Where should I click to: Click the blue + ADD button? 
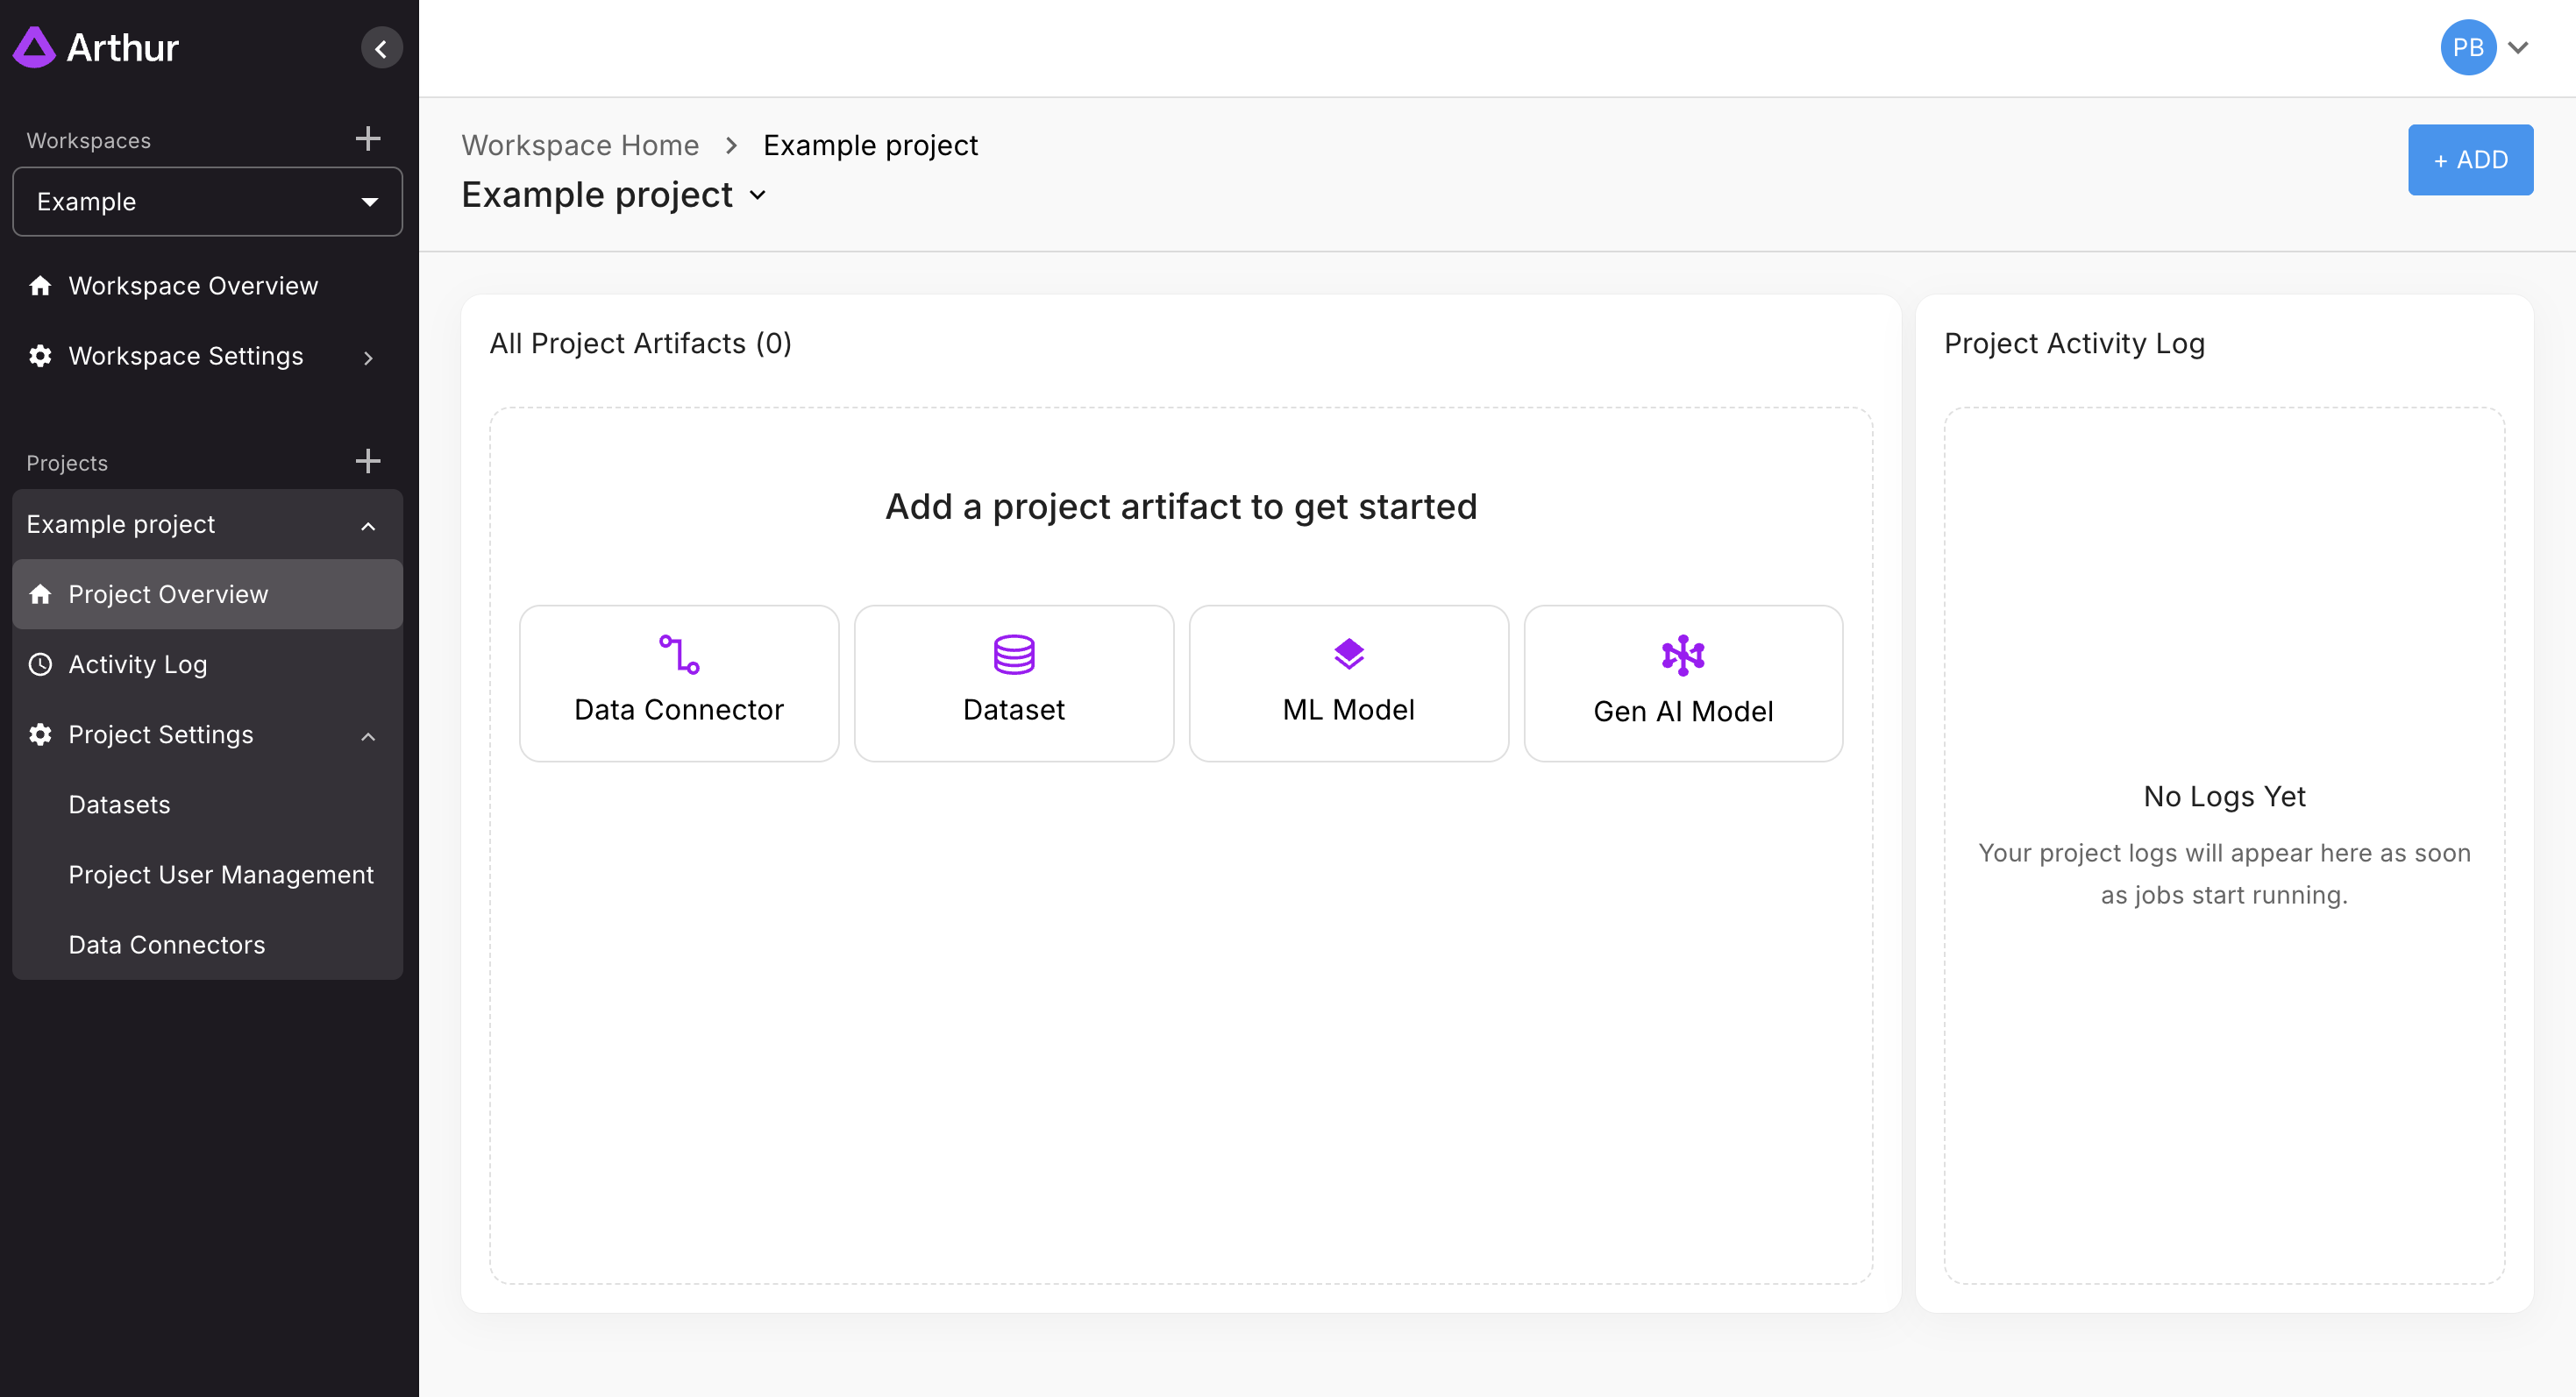point(2469,160)
